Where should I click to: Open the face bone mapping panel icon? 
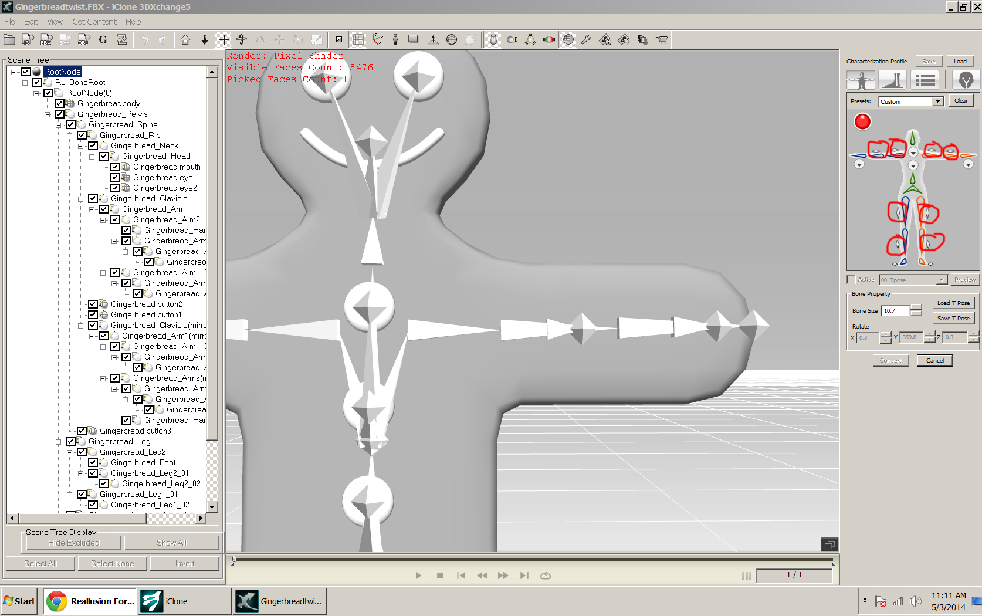966,80
